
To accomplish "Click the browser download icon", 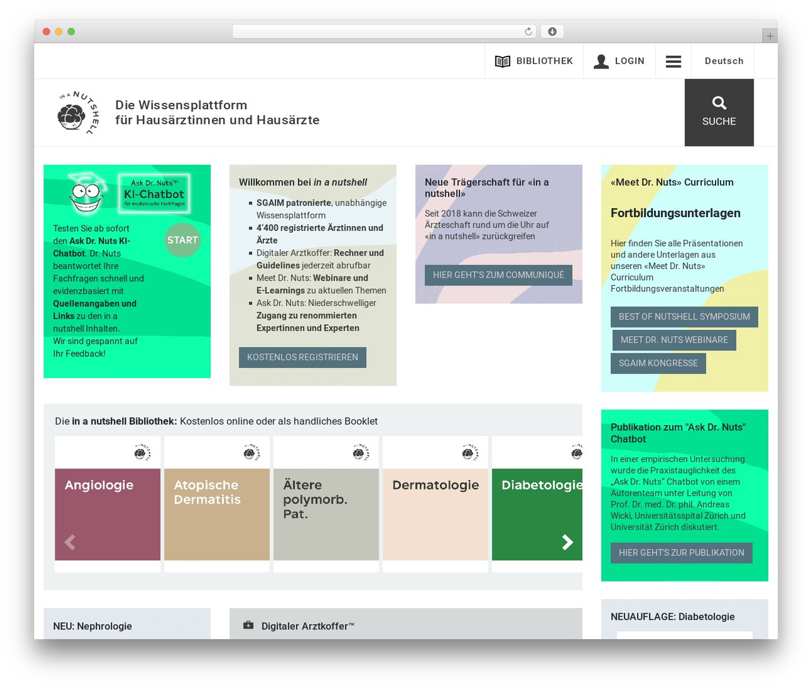I will [552, 32].
